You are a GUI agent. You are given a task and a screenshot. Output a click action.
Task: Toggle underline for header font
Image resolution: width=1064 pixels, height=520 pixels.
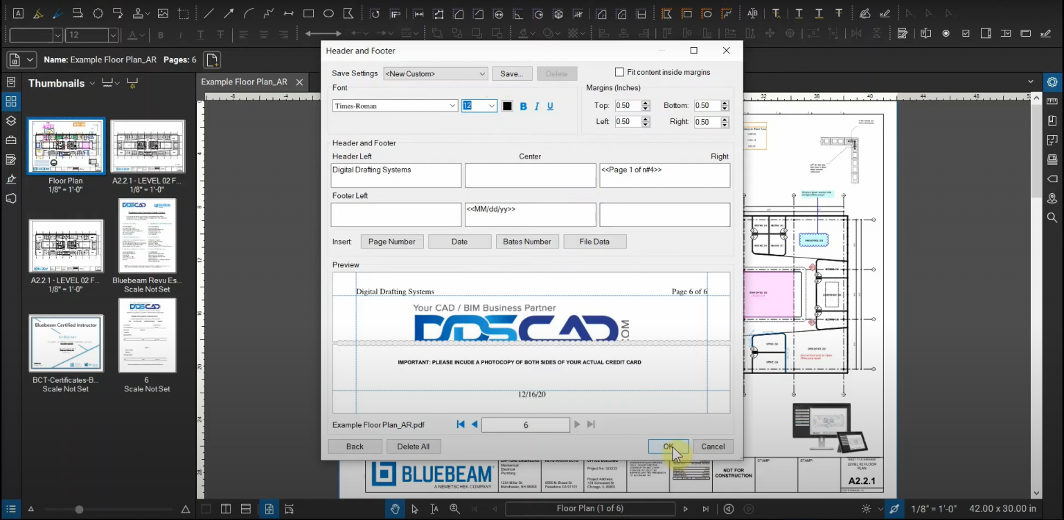[x=549, y=106]
